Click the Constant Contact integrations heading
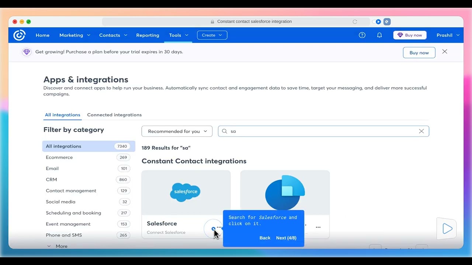This screenshot has height=265, width=472. pos(194,161)
